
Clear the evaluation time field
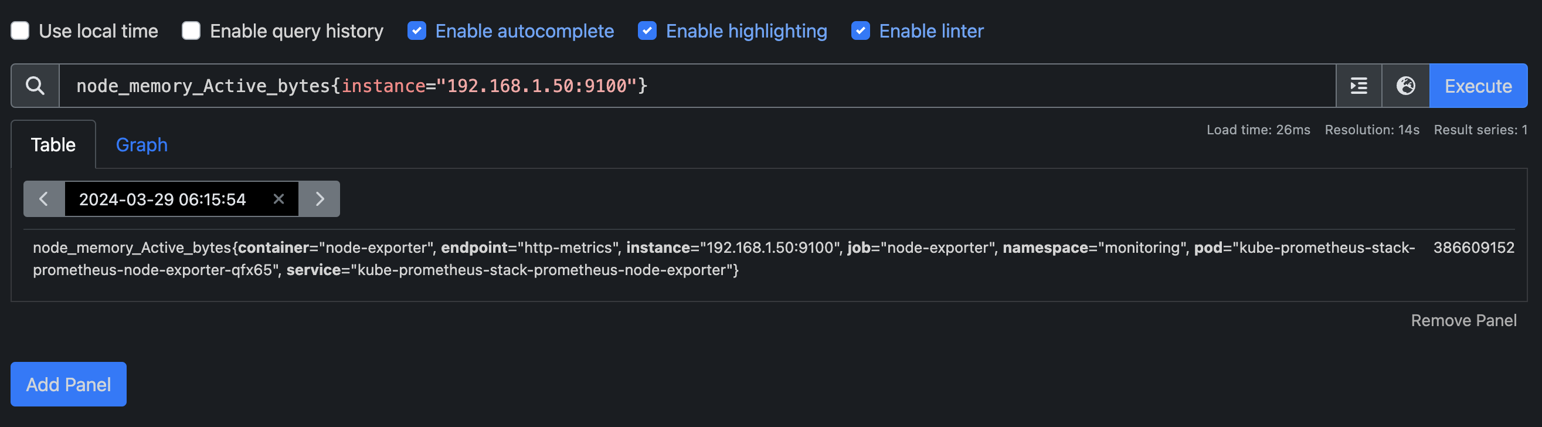coord(278,199)
